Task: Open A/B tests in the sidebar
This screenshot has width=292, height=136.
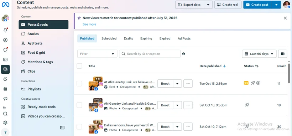Action: click(x=43, y=43)
